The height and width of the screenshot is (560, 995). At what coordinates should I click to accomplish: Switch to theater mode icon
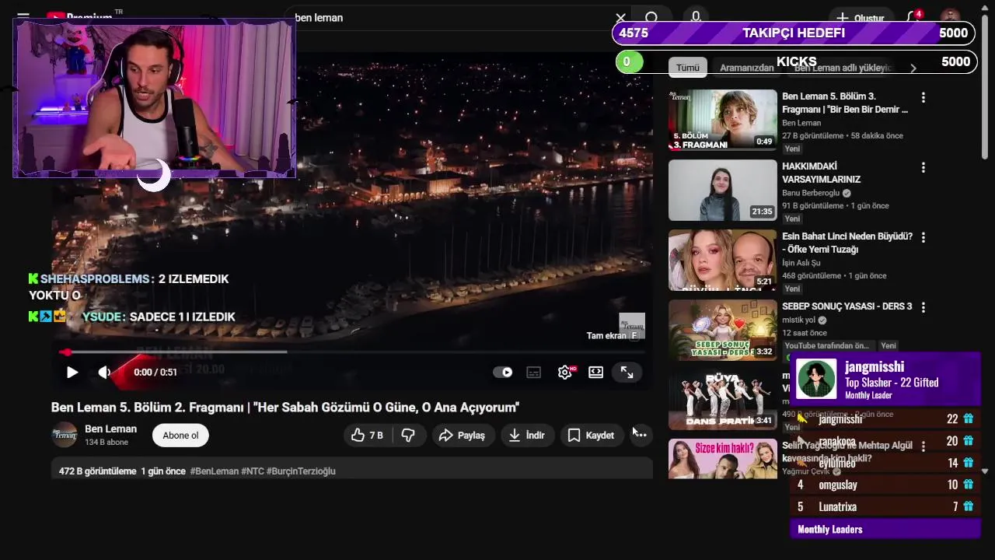coord(595,373)
